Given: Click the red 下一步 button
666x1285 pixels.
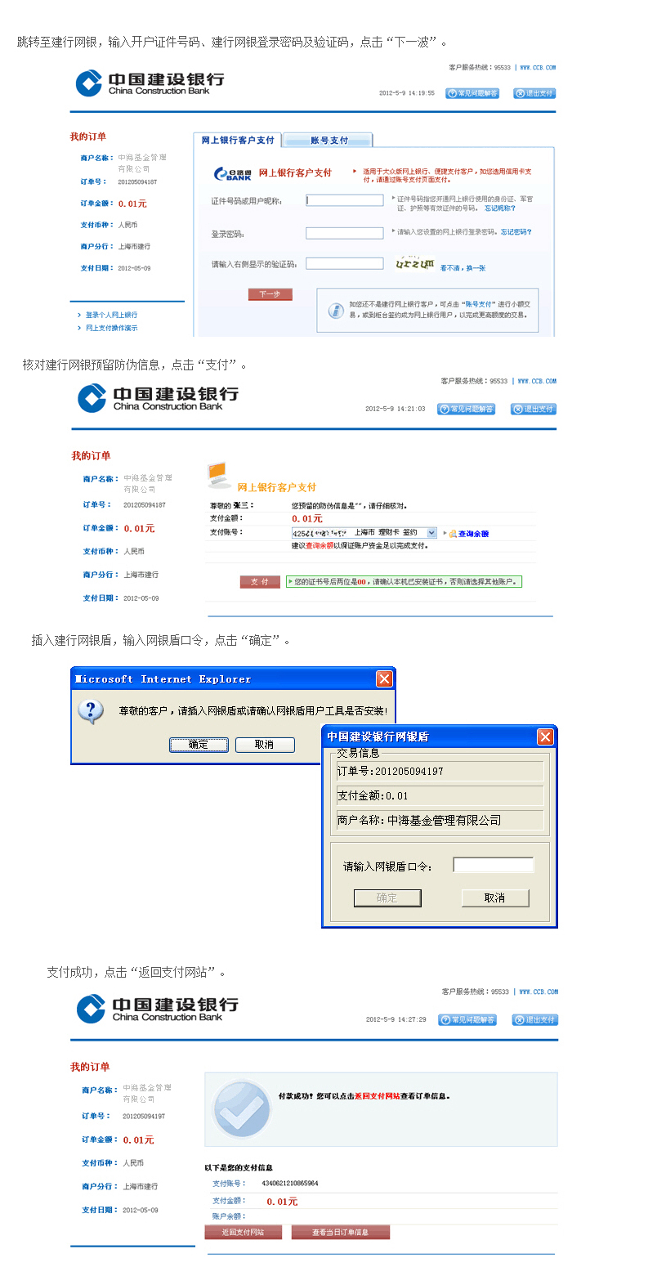Looking at the screenshot, I should [x=270, y=294].
